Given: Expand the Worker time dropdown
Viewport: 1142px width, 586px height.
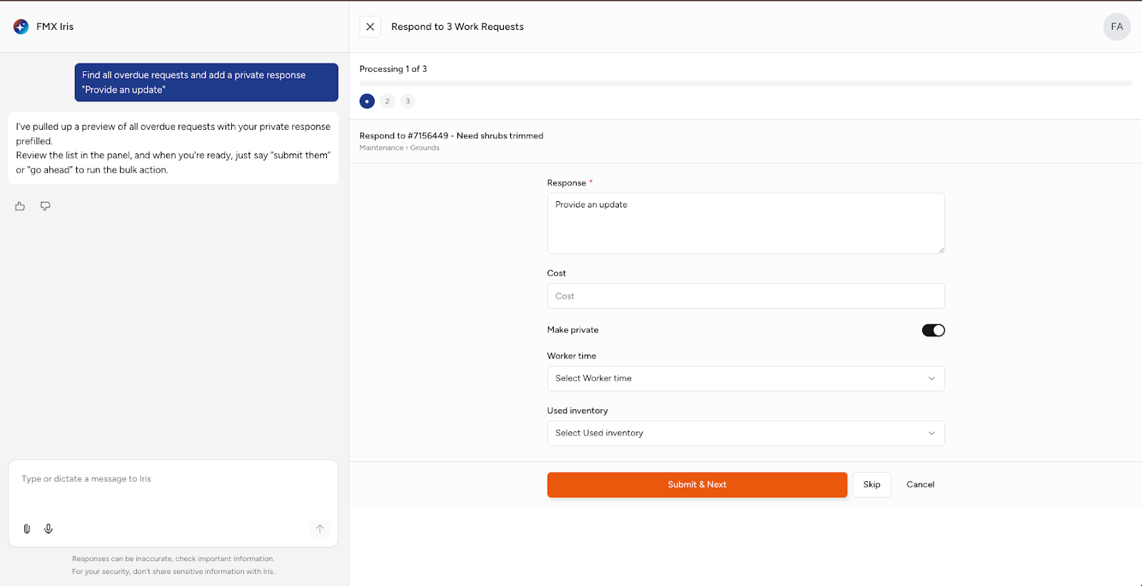Looking at the screenshot, I should point(745,379).
